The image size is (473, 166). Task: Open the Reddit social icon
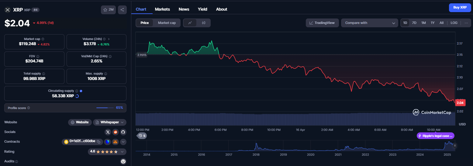tap(116, 132)
